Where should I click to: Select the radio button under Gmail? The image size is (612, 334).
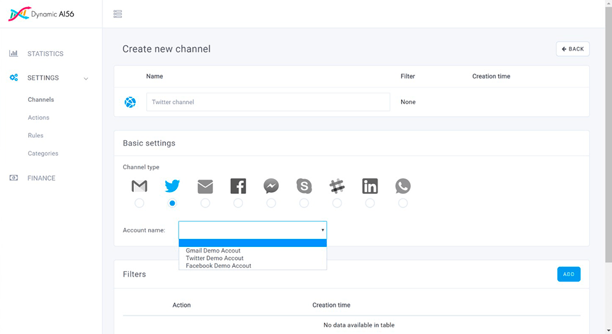pos(139,203)
